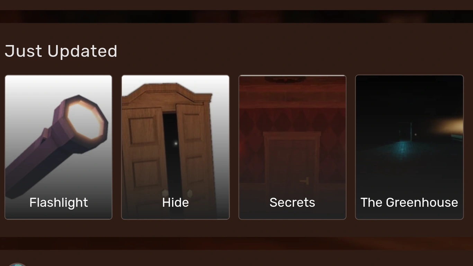Open the Flashlight article card
Screen dimensions: 473x266
point(59,147)
